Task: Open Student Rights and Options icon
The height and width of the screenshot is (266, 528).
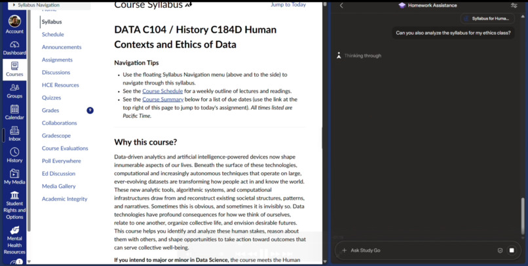Action: point(14,195)
